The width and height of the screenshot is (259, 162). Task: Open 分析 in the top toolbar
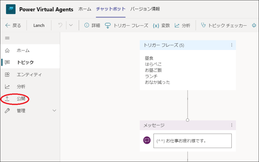click(x=183, y=25)
